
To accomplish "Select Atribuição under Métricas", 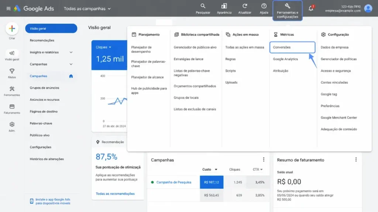I will (x=281, y=71).
